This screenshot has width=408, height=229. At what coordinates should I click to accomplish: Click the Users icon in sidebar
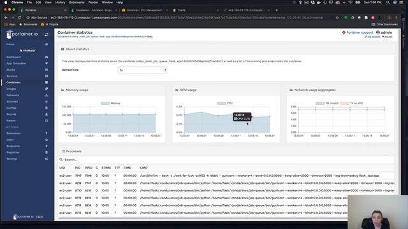[47, 140]
